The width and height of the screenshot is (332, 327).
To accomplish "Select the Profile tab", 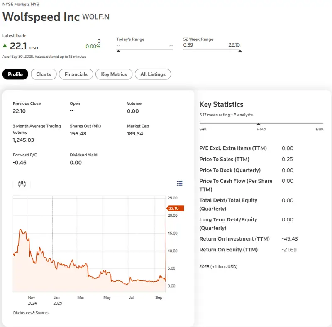I will pyautogui.click(x=15, y=74).
